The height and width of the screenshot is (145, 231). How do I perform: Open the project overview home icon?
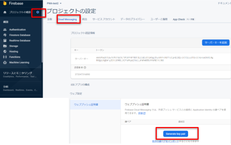5,12
